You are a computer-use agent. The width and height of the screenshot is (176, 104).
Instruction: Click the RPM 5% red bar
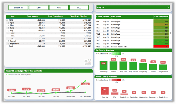(114, 93)
